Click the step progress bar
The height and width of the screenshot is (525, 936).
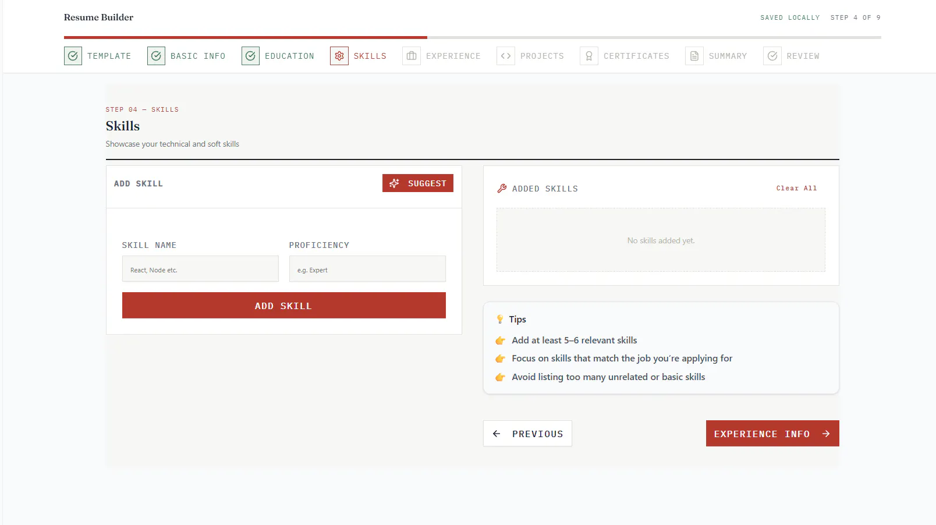click(472, 37)
